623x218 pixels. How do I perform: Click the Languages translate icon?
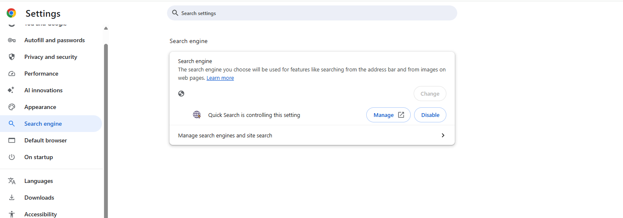(12, 181)
